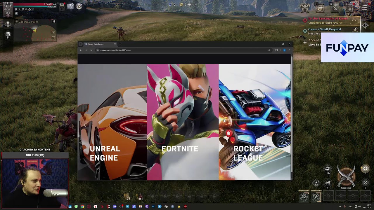Zoom out the minimap

coord(53,38)
